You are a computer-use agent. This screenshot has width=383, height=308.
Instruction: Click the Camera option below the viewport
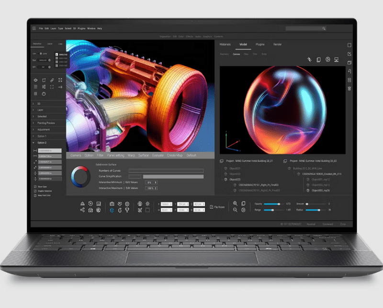(76, 155)
